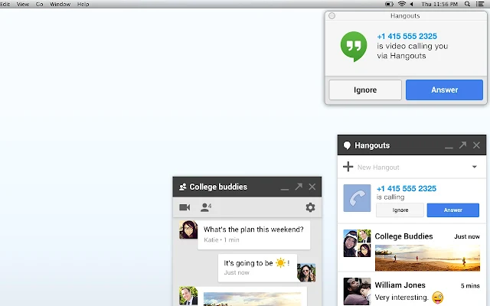Click the +1 415 555 2325 number in the Hangouts list
Viewport: 490px width, 306px height.
coord(407,189)
